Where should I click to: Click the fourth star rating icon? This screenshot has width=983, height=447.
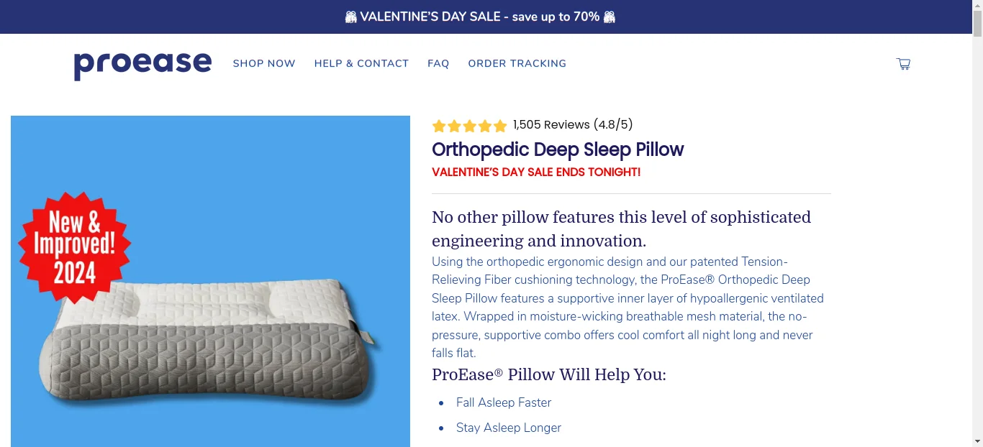tap(485, 125)
